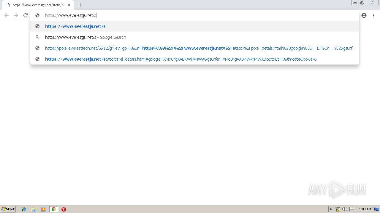Switch to Chrome on the taskbar

[53, 209]
